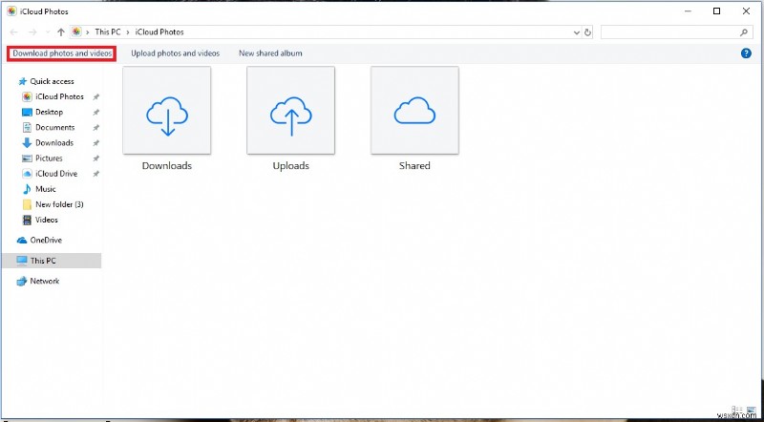
Task: Click Download photos and videos
Action: click(62, 53)
